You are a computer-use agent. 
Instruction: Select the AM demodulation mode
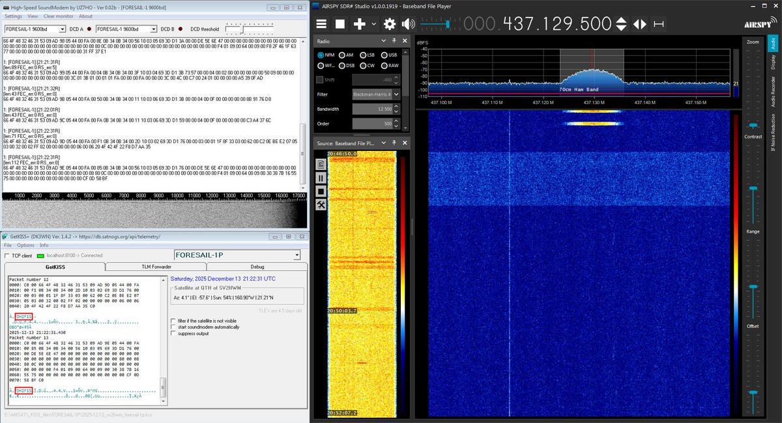click(x=345, y=55)
